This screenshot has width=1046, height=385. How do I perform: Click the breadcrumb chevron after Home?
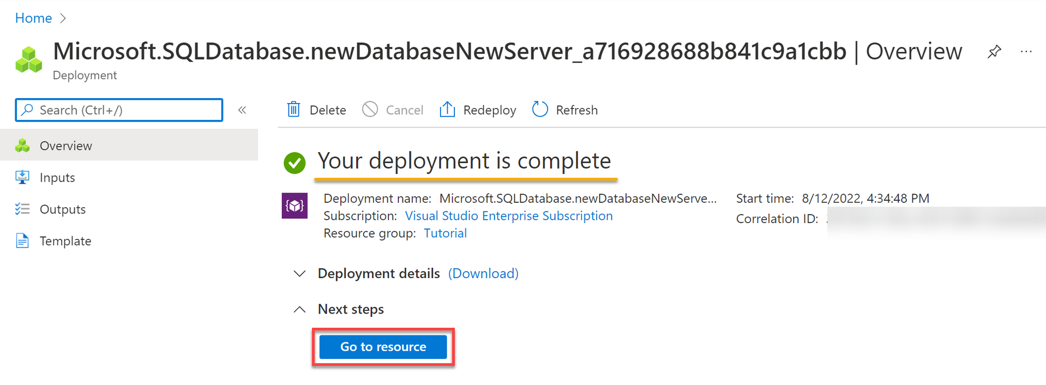coord(63,19)
